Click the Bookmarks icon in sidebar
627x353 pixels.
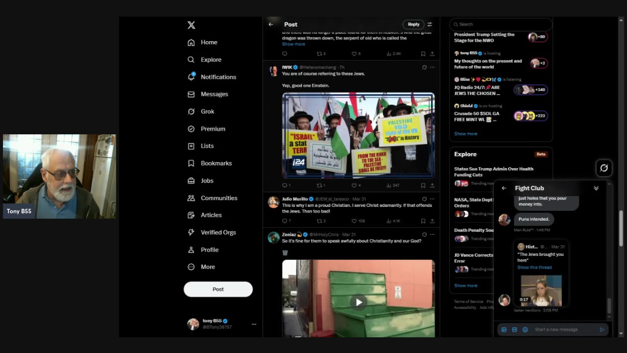[191, 163]
